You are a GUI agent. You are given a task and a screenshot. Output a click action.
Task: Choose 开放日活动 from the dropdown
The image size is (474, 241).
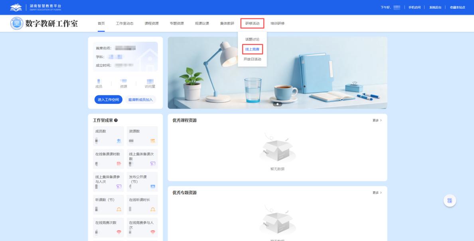252,59
